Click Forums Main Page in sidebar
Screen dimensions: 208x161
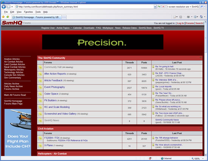point(13,104)
